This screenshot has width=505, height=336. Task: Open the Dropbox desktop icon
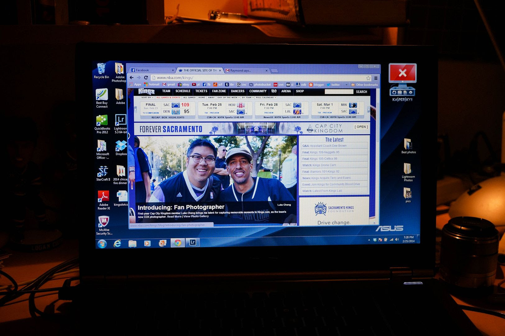tap(121, 148)
